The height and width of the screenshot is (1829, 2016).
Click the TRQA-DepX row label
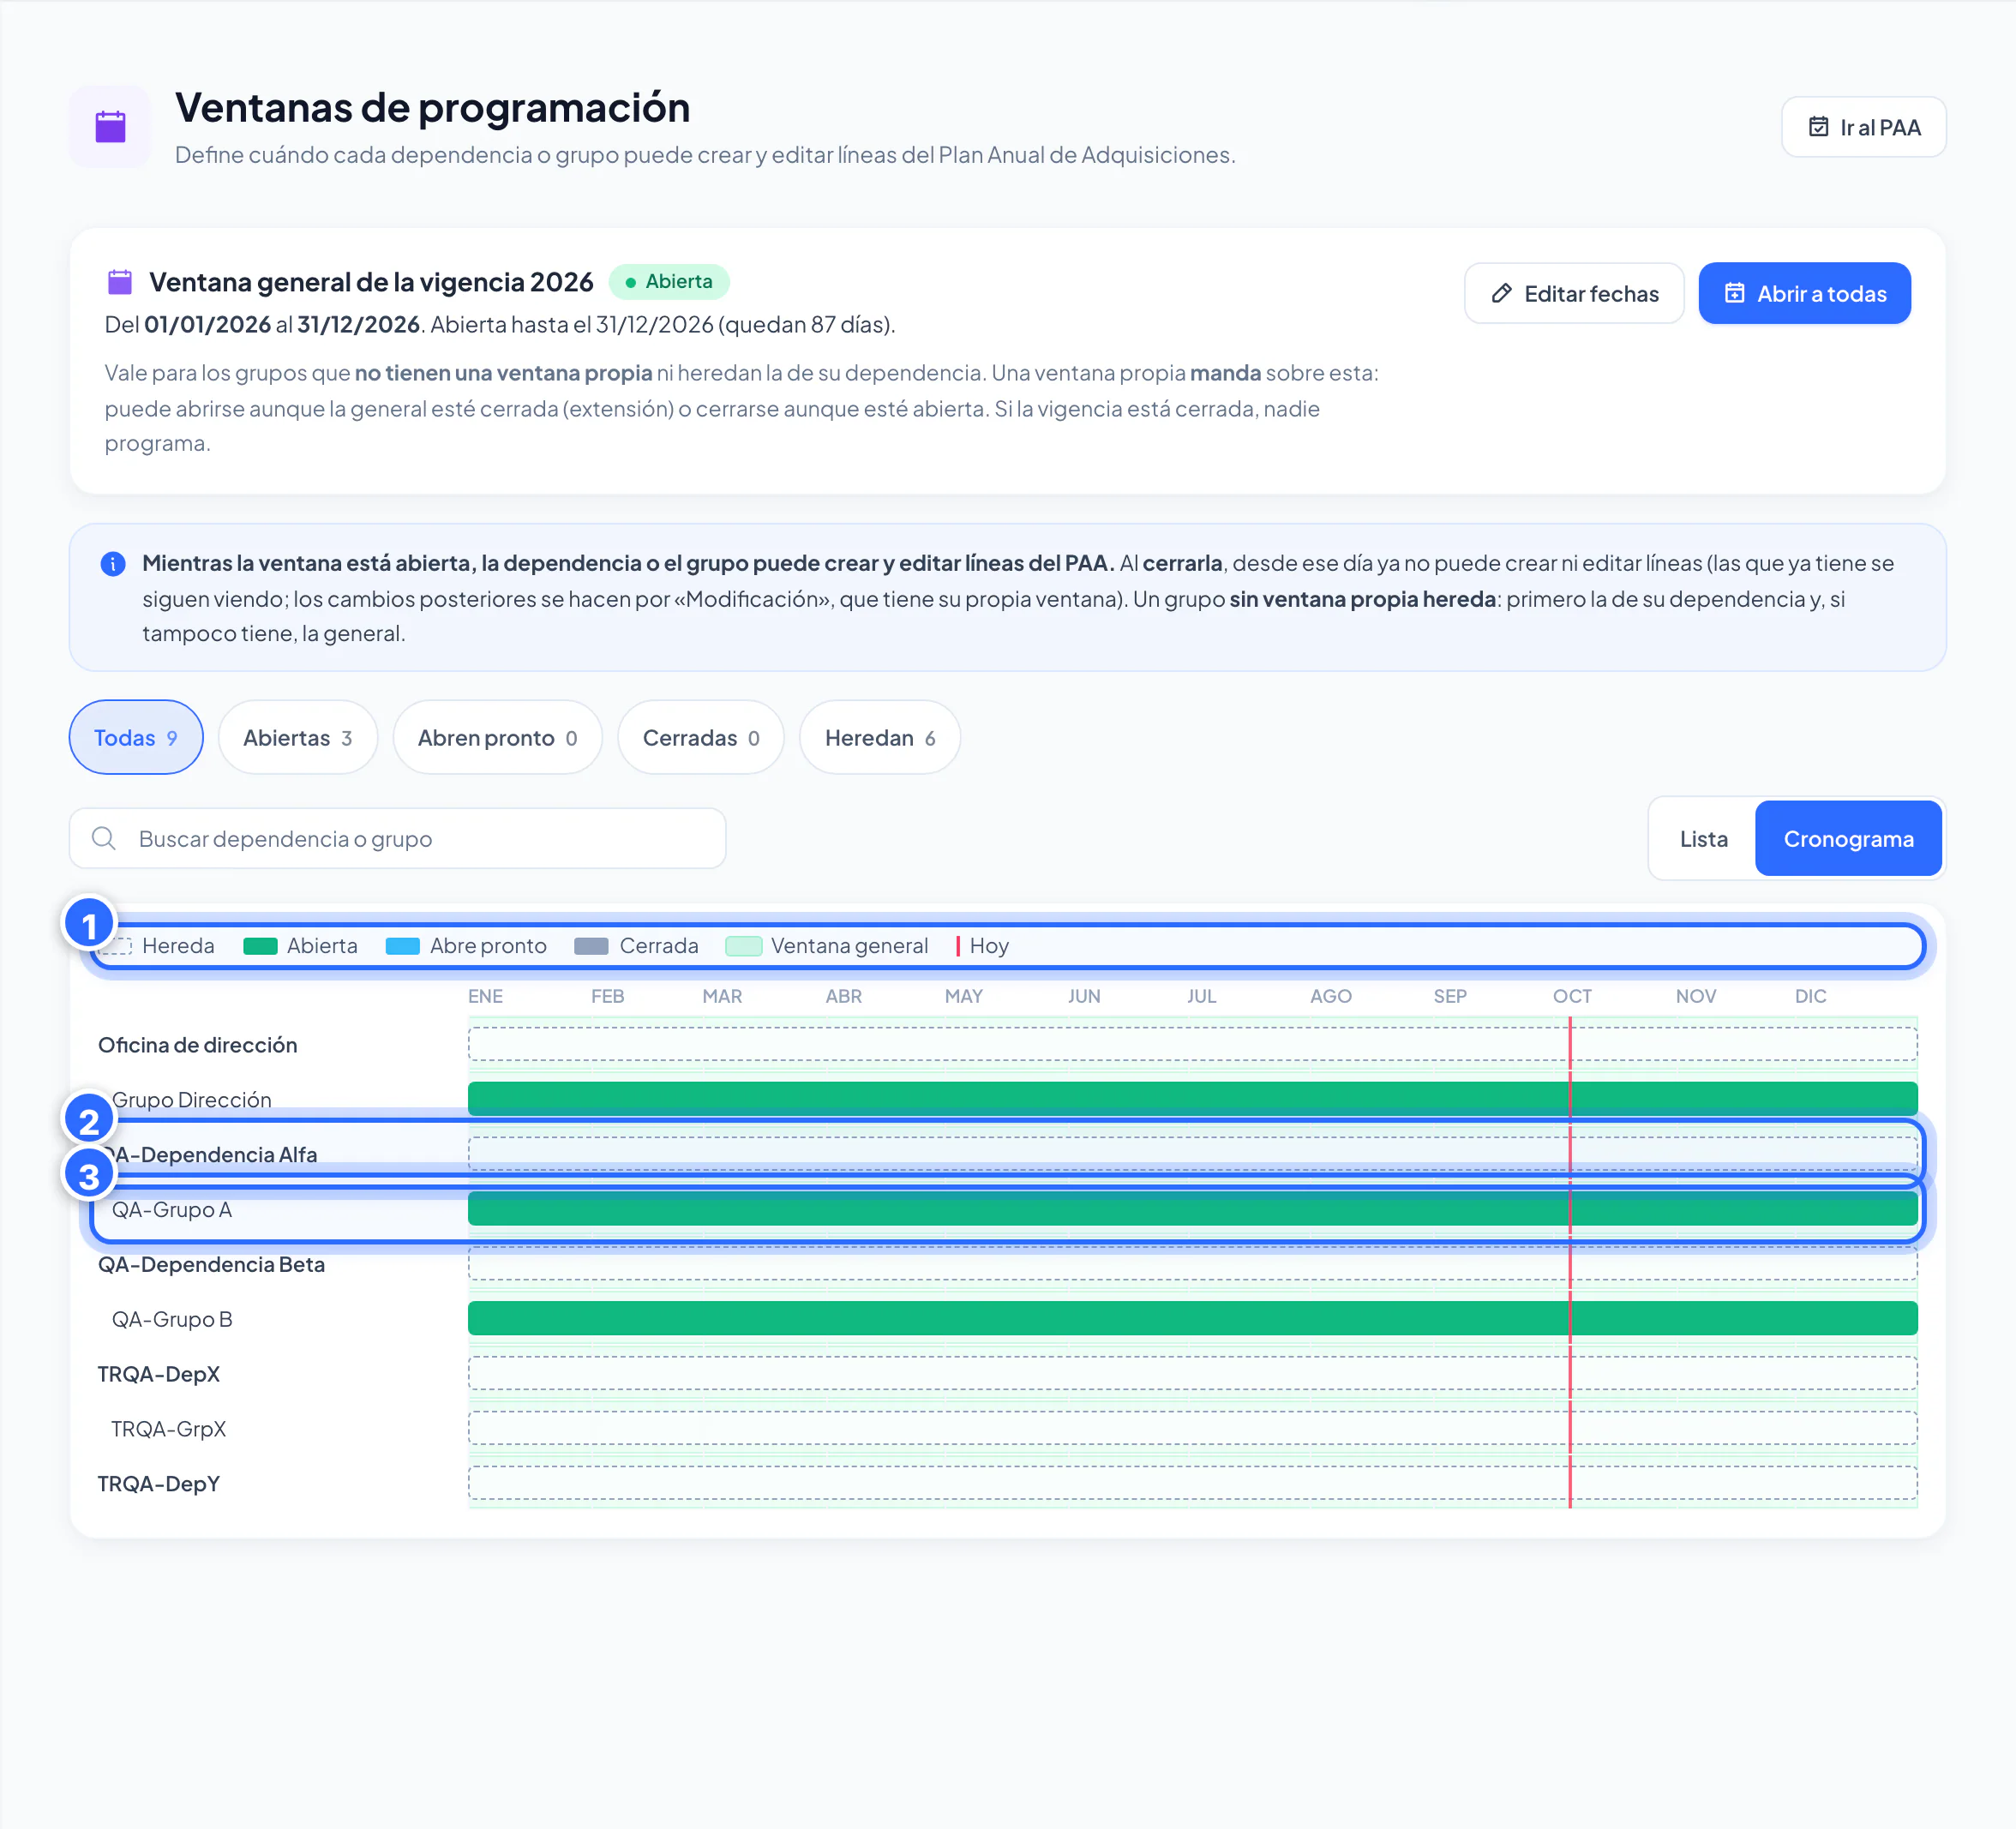tap(159, 1375)
